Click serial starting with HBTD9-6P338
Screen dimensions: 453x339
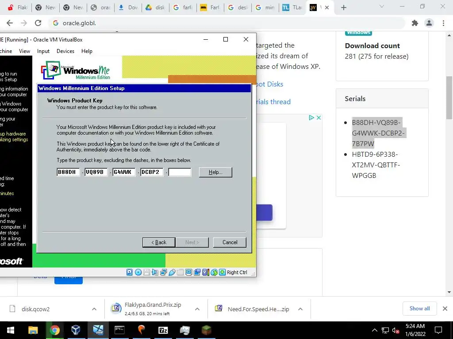376,165
